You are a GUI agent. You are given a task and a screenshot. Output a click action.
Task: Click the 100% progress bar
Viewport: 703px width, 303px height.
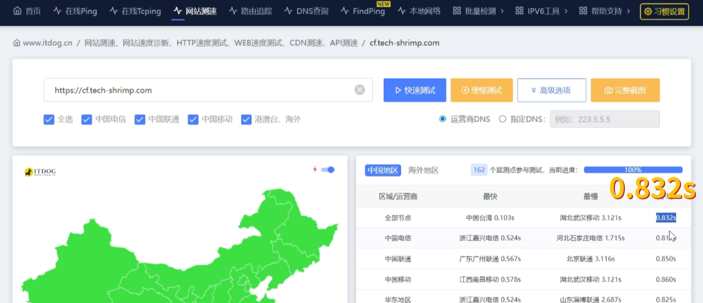tap(633, 170)
